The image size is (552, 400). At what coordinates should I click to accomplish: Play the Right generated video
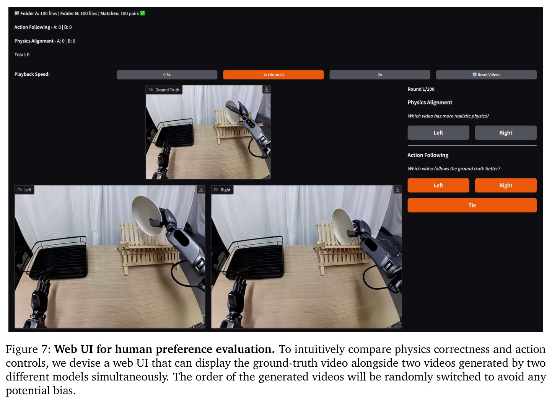[306, 257]
